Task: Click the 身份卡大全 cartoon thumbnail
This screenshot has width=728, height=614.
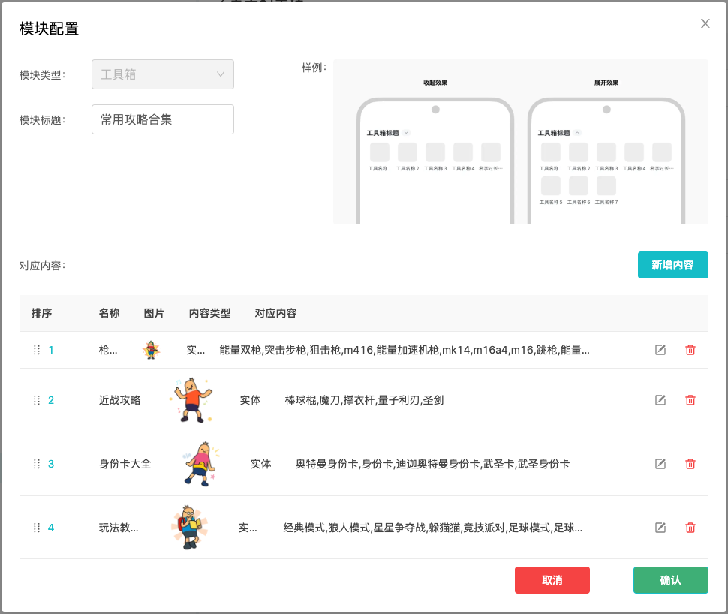Action: coord(200,464)
